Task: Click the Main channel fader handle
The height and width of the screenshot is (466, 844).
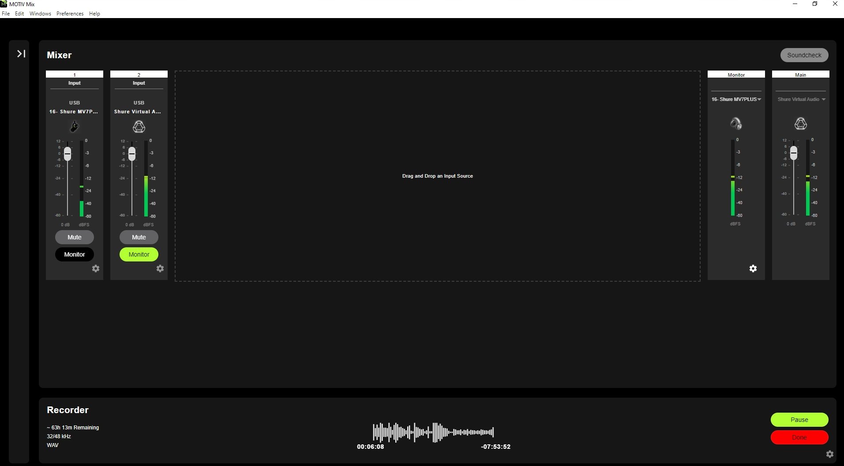Action: click(x=794, y=153)
